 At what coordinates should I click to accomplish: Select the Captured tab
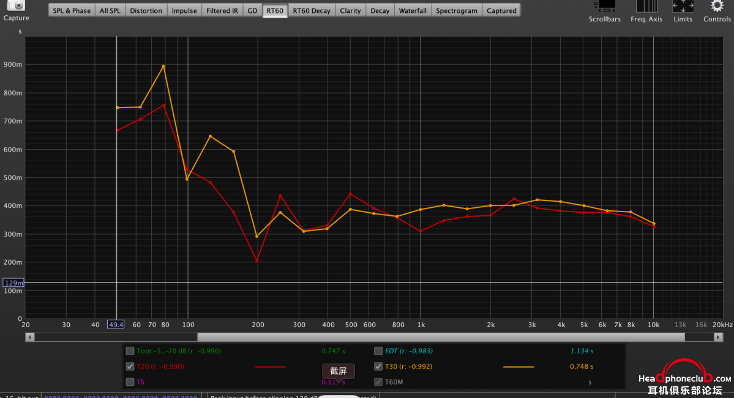[501, 10]
